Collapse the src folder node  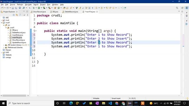click(4, 25)
